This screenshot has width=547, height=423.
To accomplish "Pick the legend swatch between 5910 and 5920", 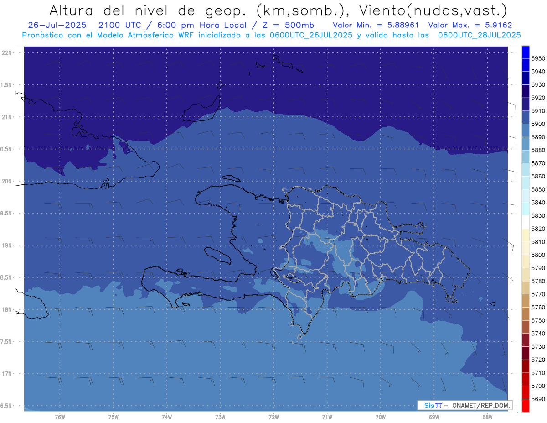I will pyautogui.click(x=526, y=104).
